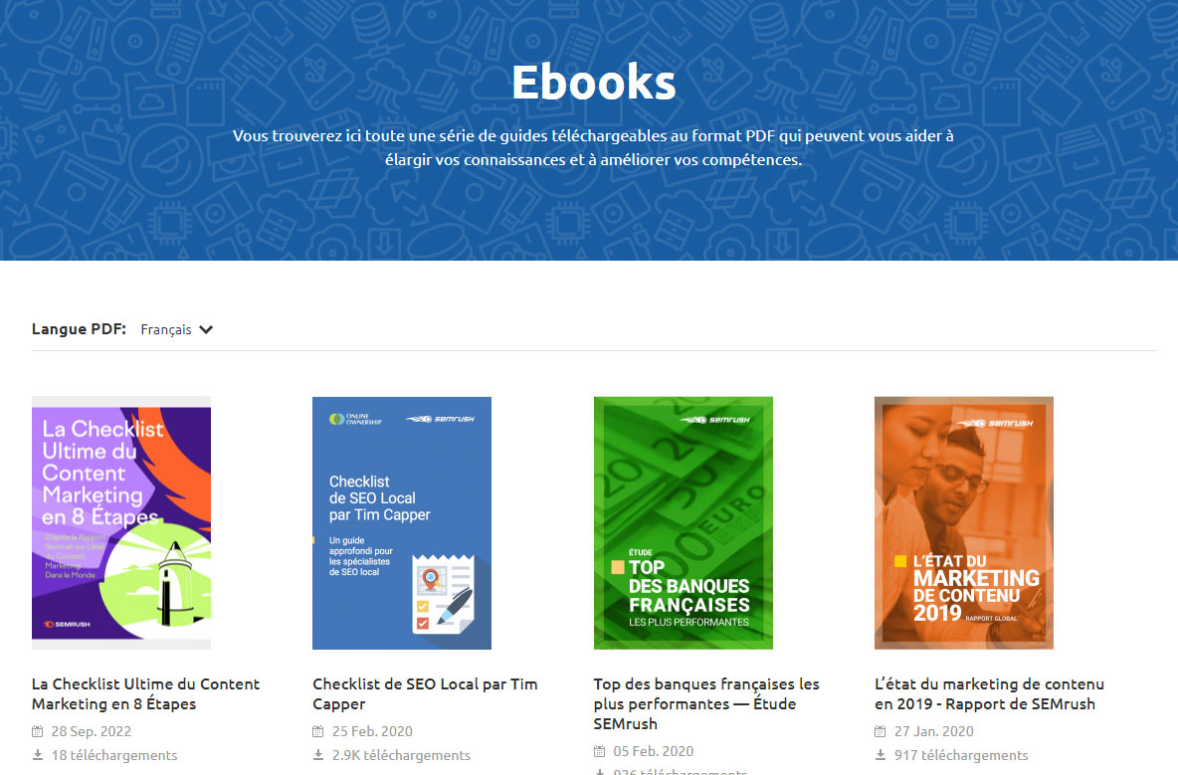Open the Langue PDF Français dropdown
The image size is (1178, 775).
pyautogui.click(x=176, y=329)
